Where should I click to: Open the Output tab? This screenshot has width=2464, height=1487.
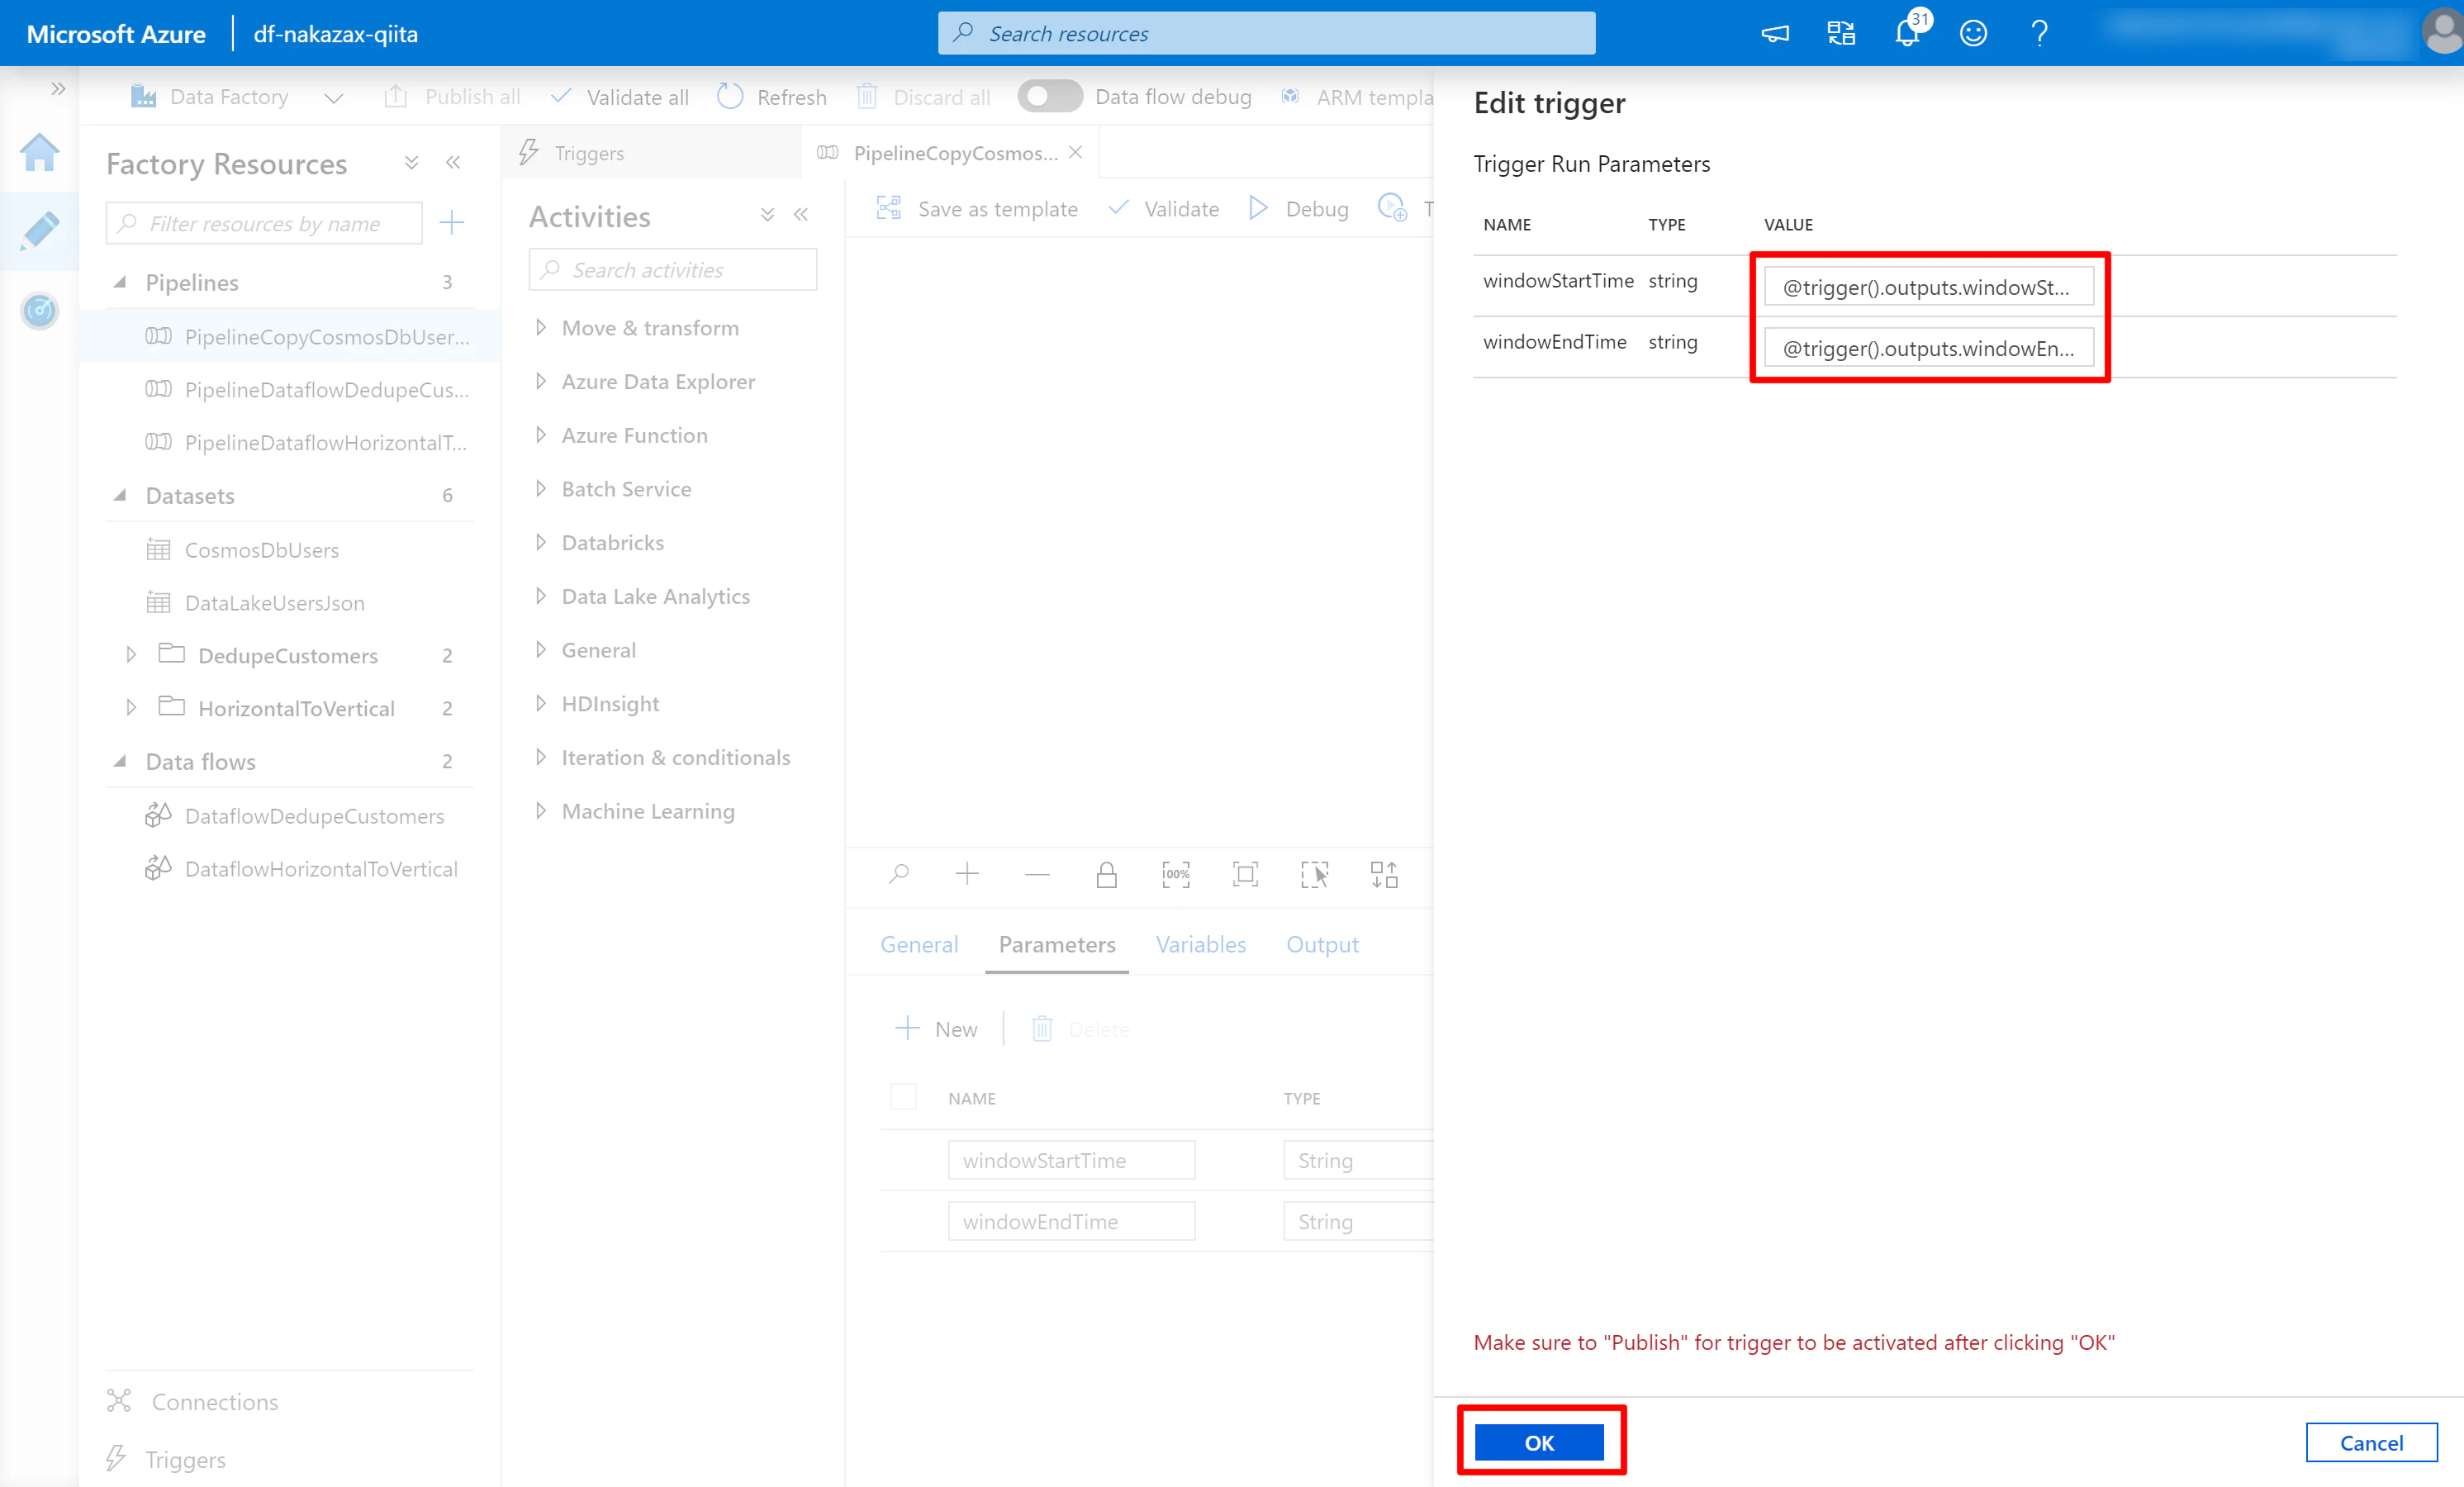click(1322, 944)
